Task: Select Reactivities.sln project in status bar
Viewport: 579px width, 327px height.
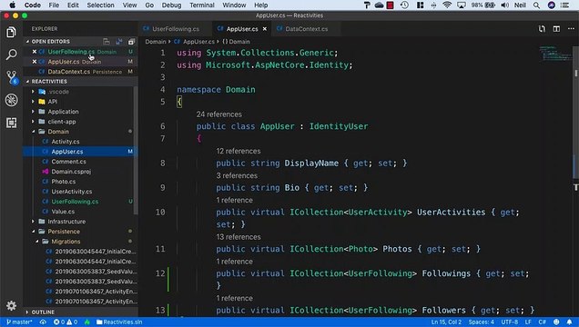Action: click(119, 322)
